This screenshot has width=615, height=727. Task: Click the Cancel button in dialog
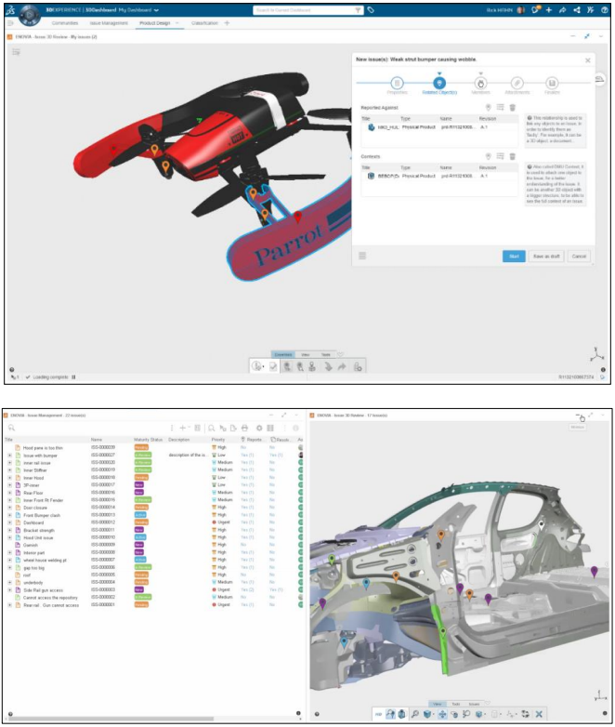tap(579, 256)
